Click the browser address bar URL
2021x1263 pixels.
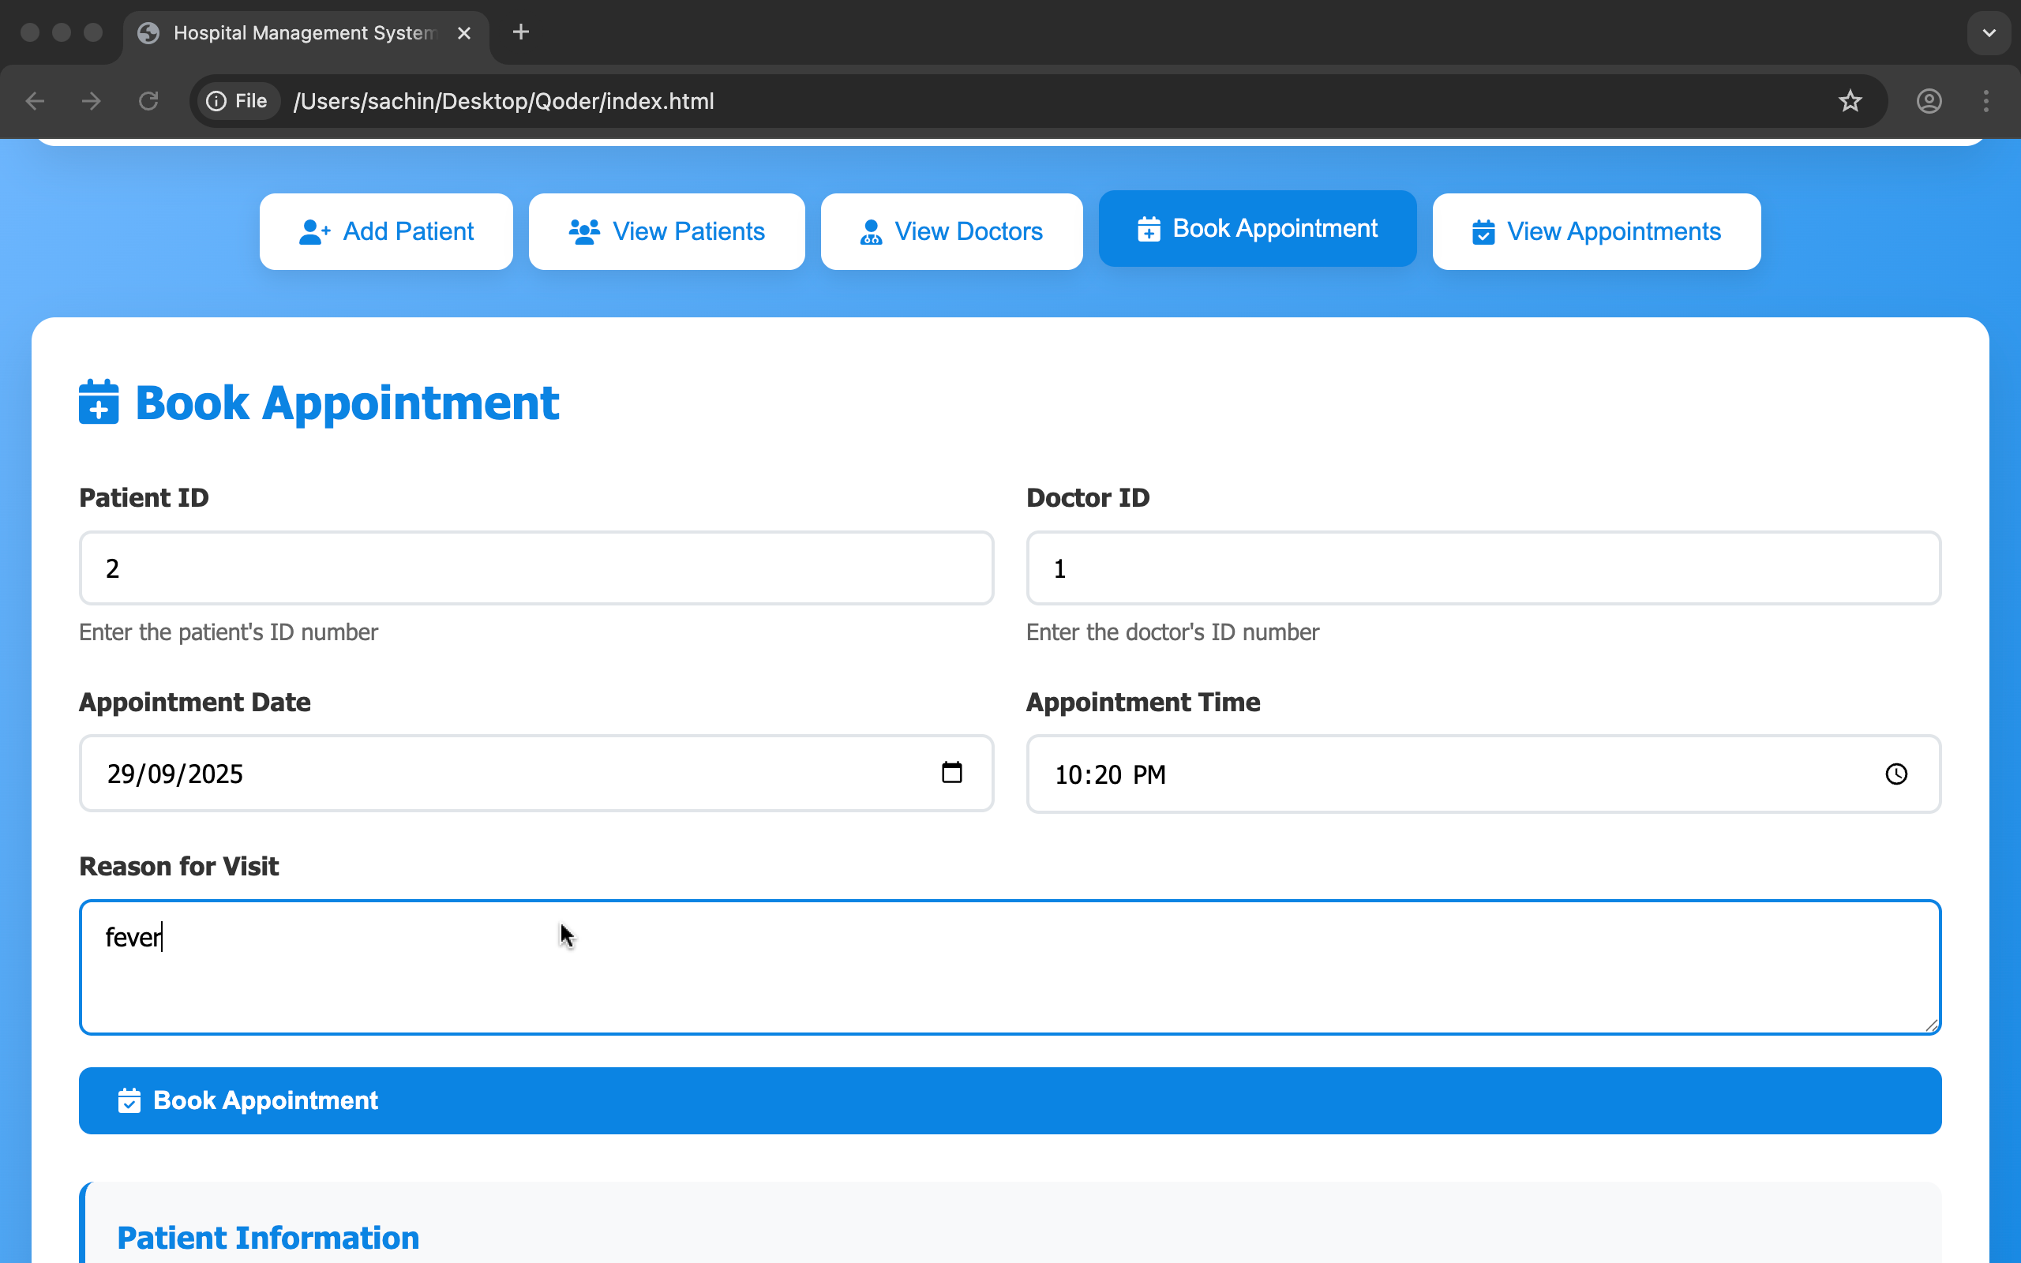coord(504,101)
